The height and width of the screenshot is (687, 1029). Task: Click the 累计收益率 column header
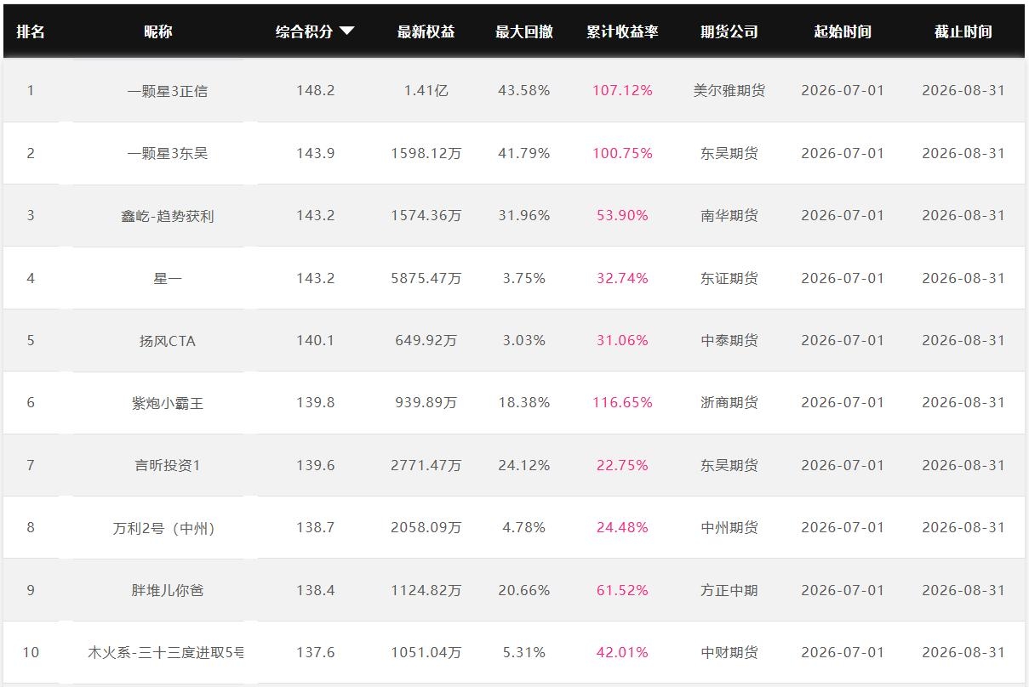(622, 31)
